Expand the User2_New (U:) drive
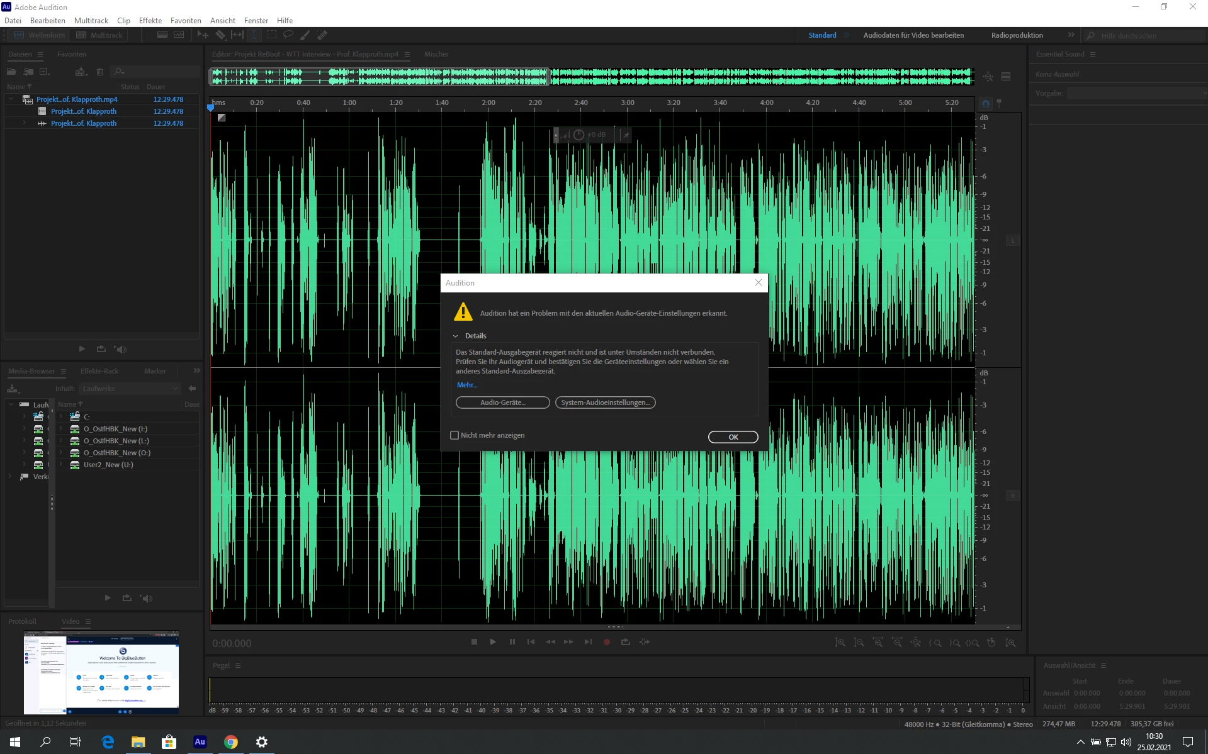The width and height of the screenshot is (1208, 754). tap(61, 465)
